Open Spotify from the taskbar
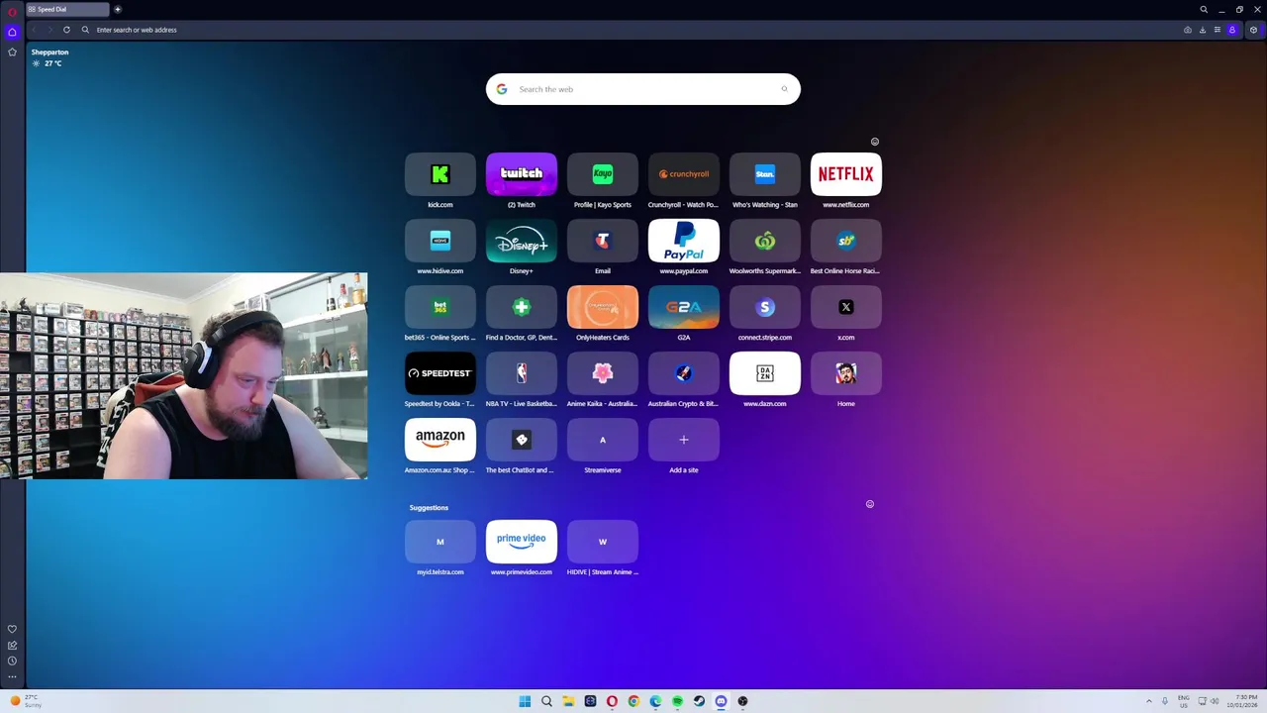This screenshot has width=1267, height=713. click(677, 701)
